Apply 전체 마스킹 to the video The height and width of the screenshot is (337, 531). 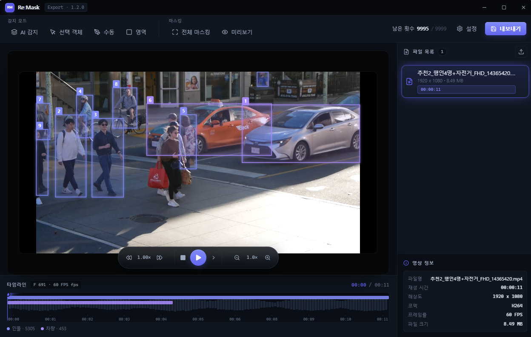tap(191, 32)
